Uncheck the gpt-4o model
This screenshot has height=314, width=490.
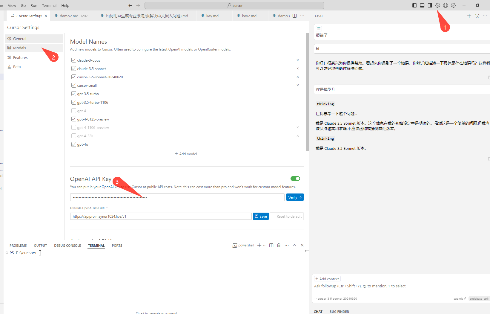[x=74, y=144]
